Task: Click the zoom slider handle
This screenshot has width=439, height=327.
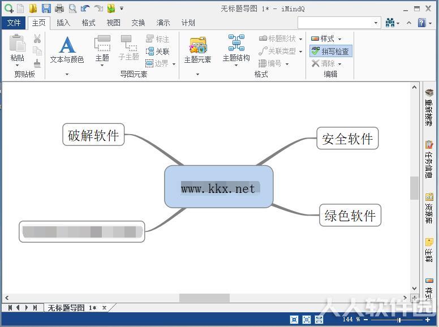Action: [399, 320]
